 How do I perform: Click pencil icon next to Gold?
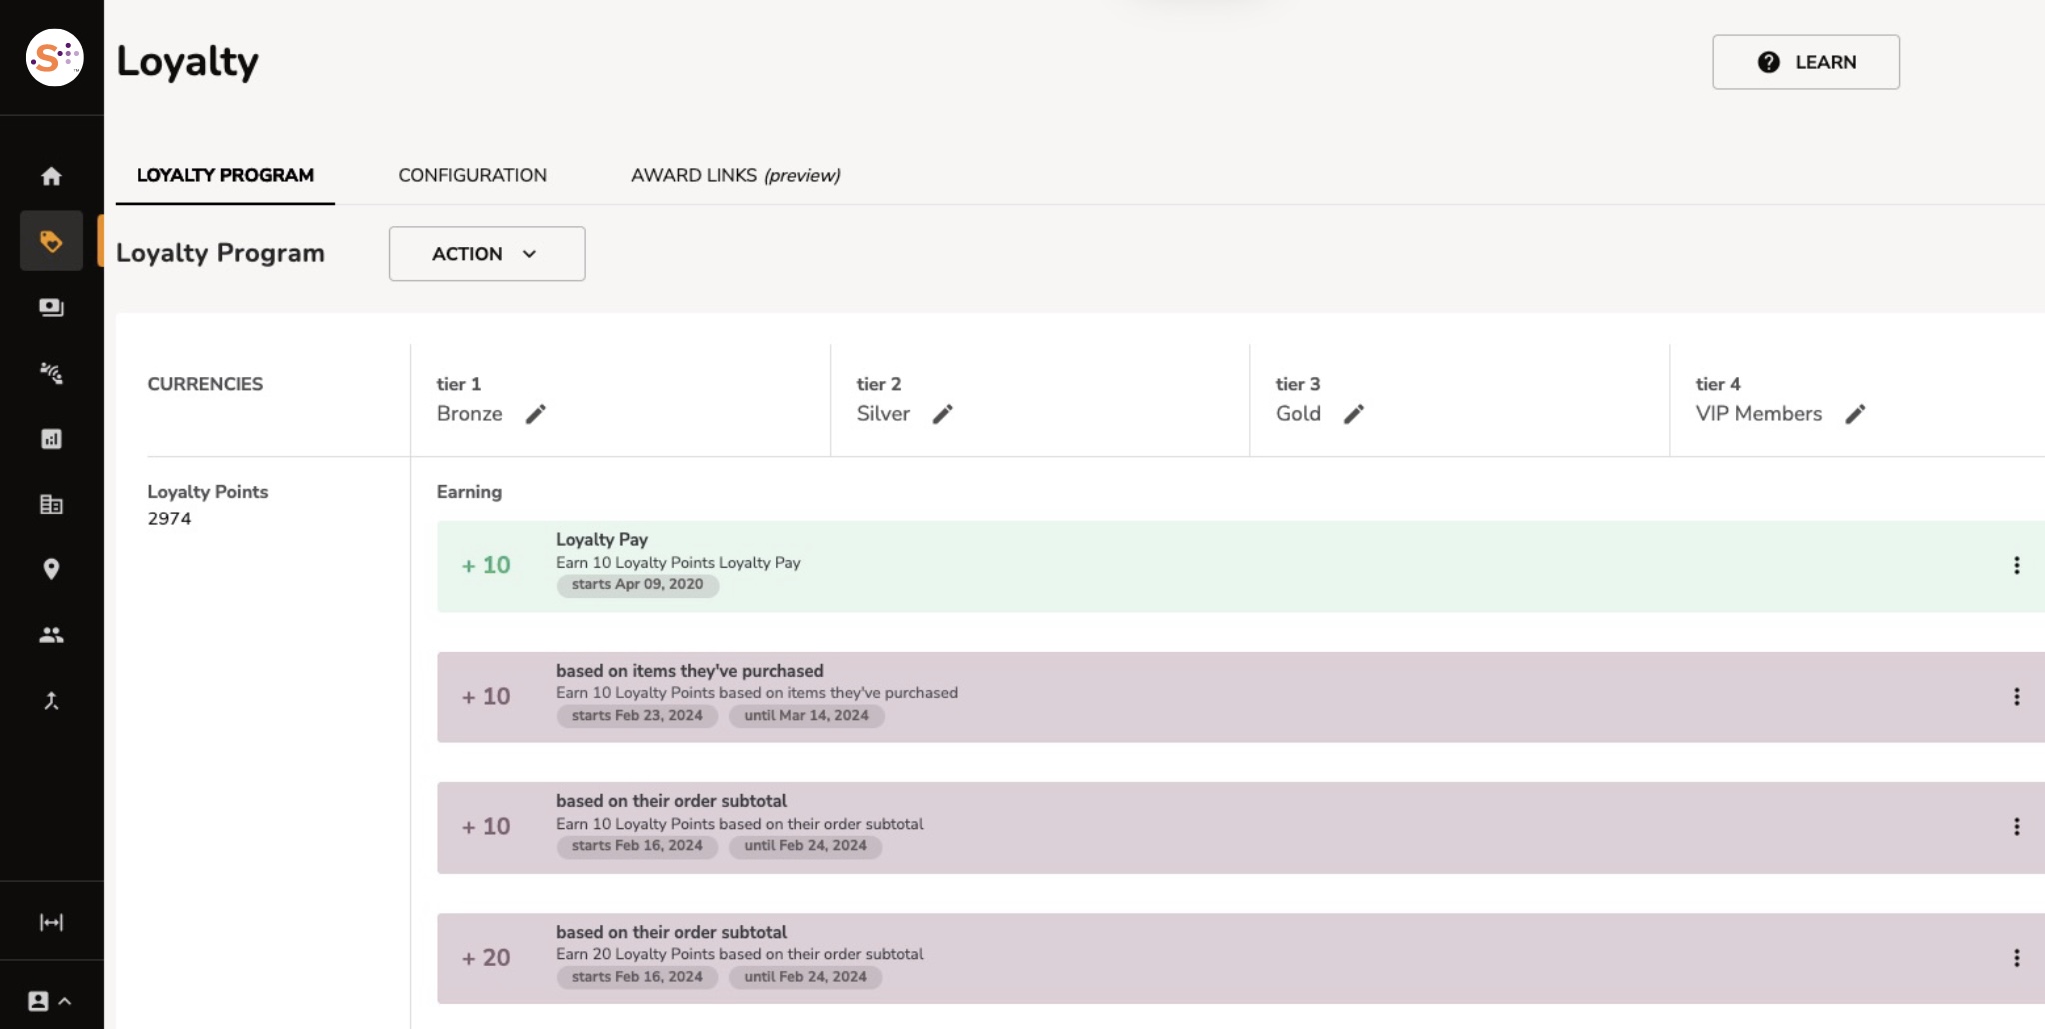pos(1354,414)
